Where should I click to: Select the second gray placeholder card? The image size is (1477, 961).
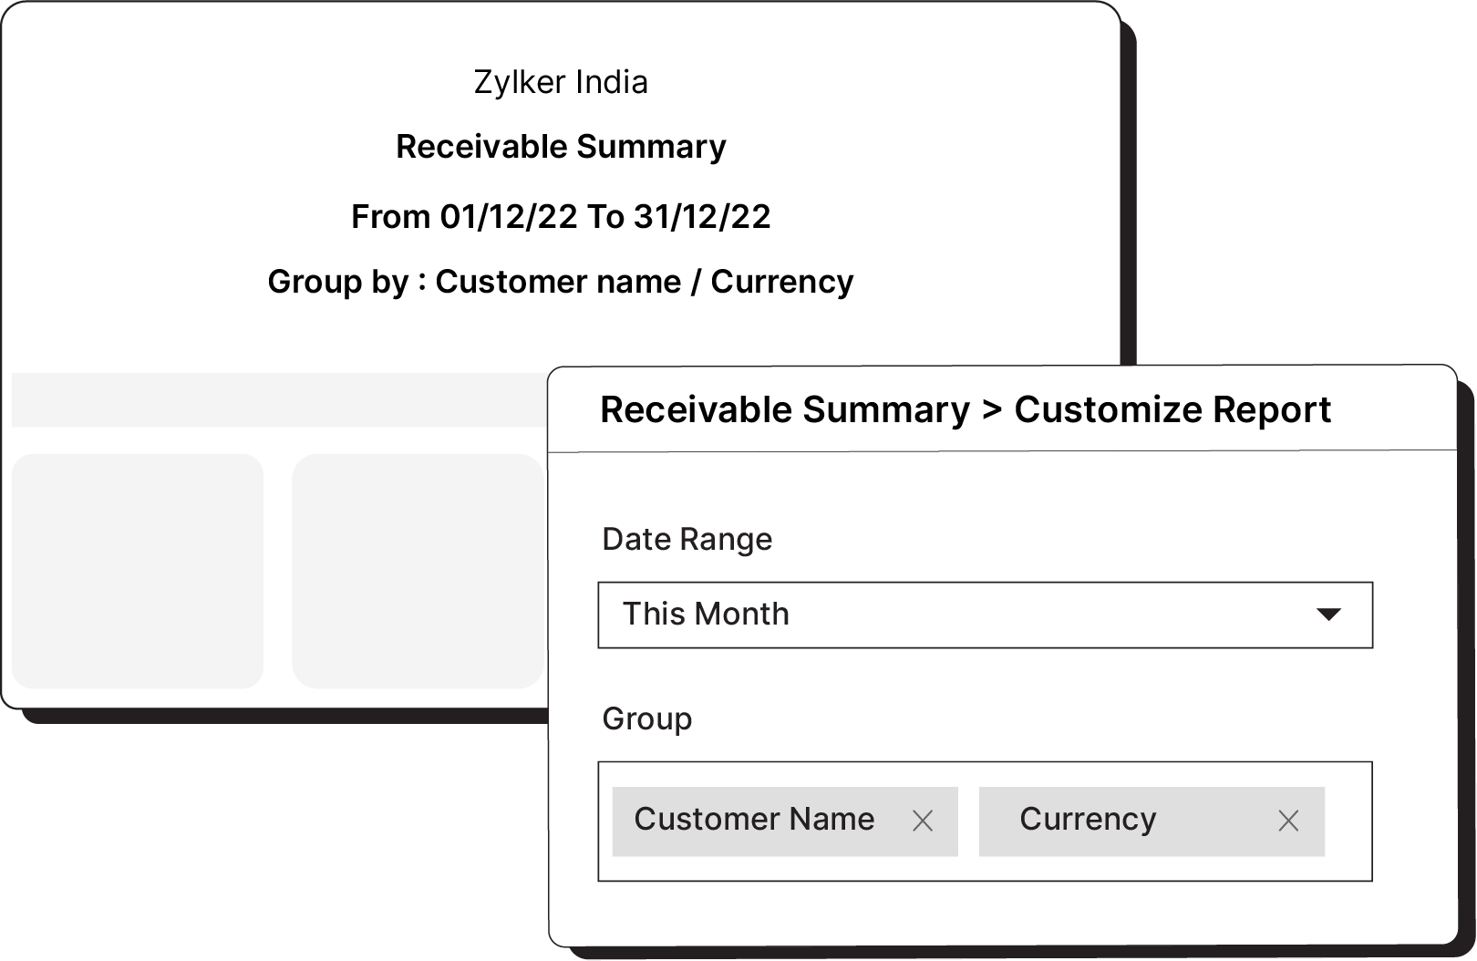pos(418,571)
